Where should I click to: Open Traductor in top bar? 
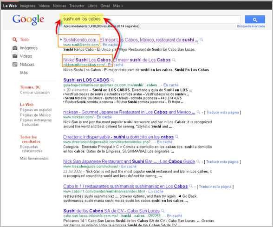(77, 6)
